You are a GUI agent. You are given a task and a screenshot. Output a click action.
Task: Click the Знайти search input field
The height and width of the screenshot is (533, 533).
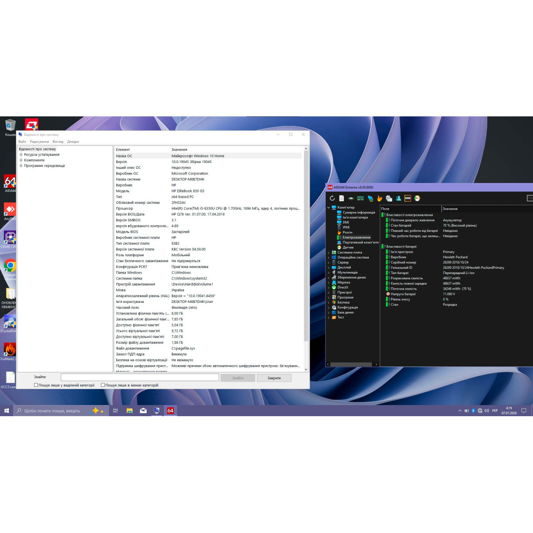pos(140,377)
